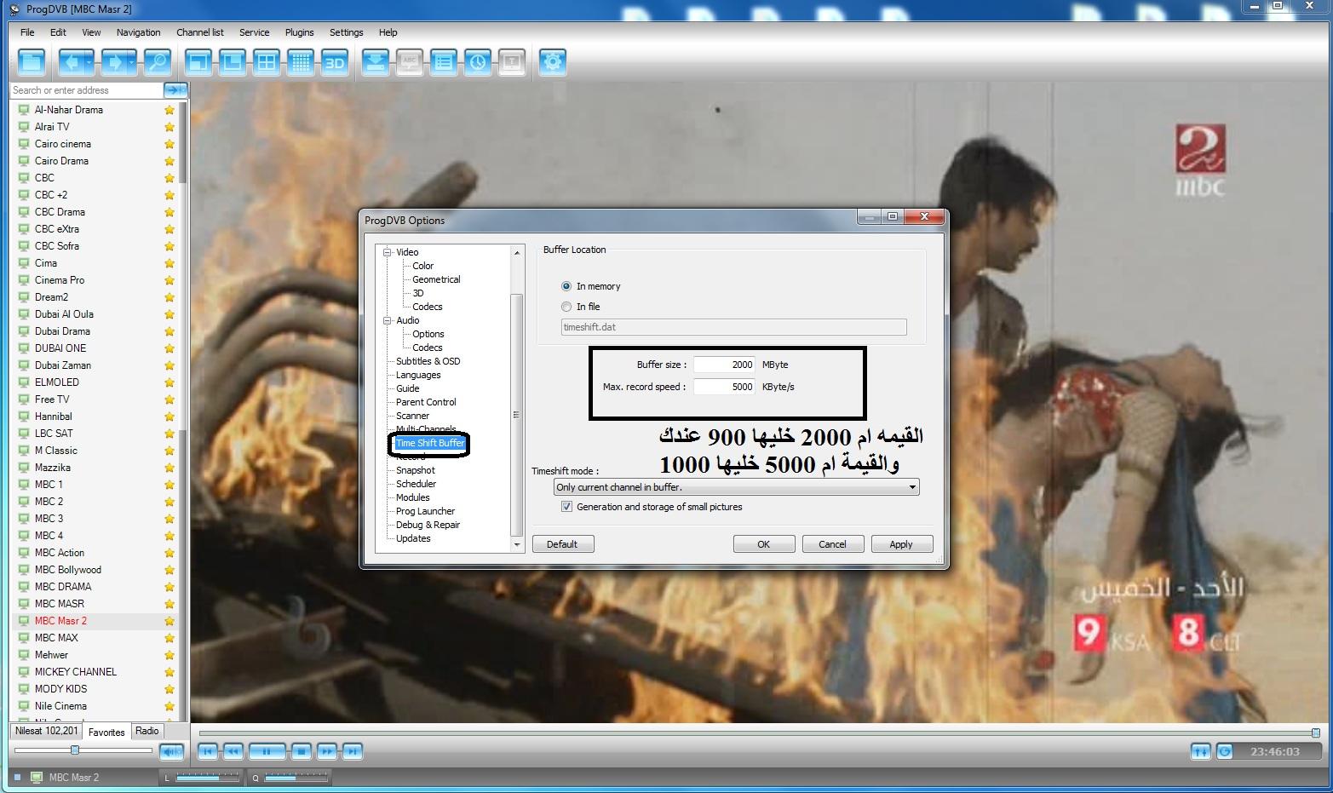Open the channel list folder toolbar icon

[x=32, y=62]
